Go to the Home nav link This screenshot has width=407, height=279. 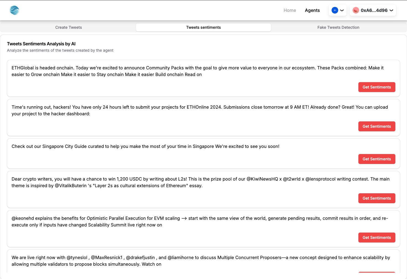click(290, 10)
